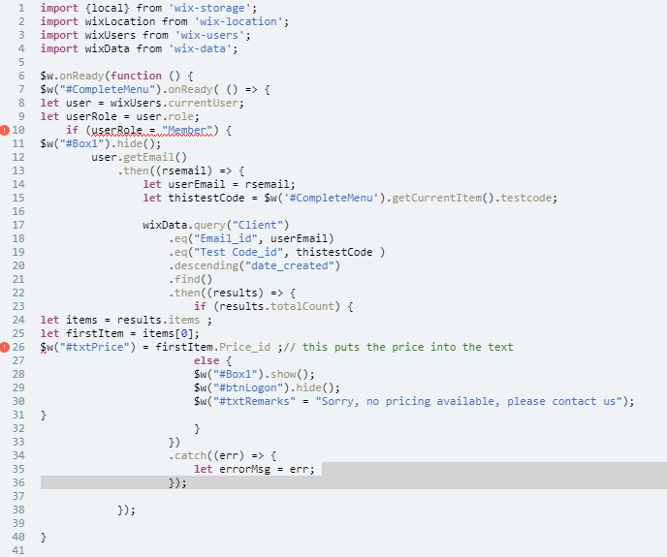This screenshot has height=557, width=667.
Task: Click currentUser on line 8
Action: (x=203, y=104)
